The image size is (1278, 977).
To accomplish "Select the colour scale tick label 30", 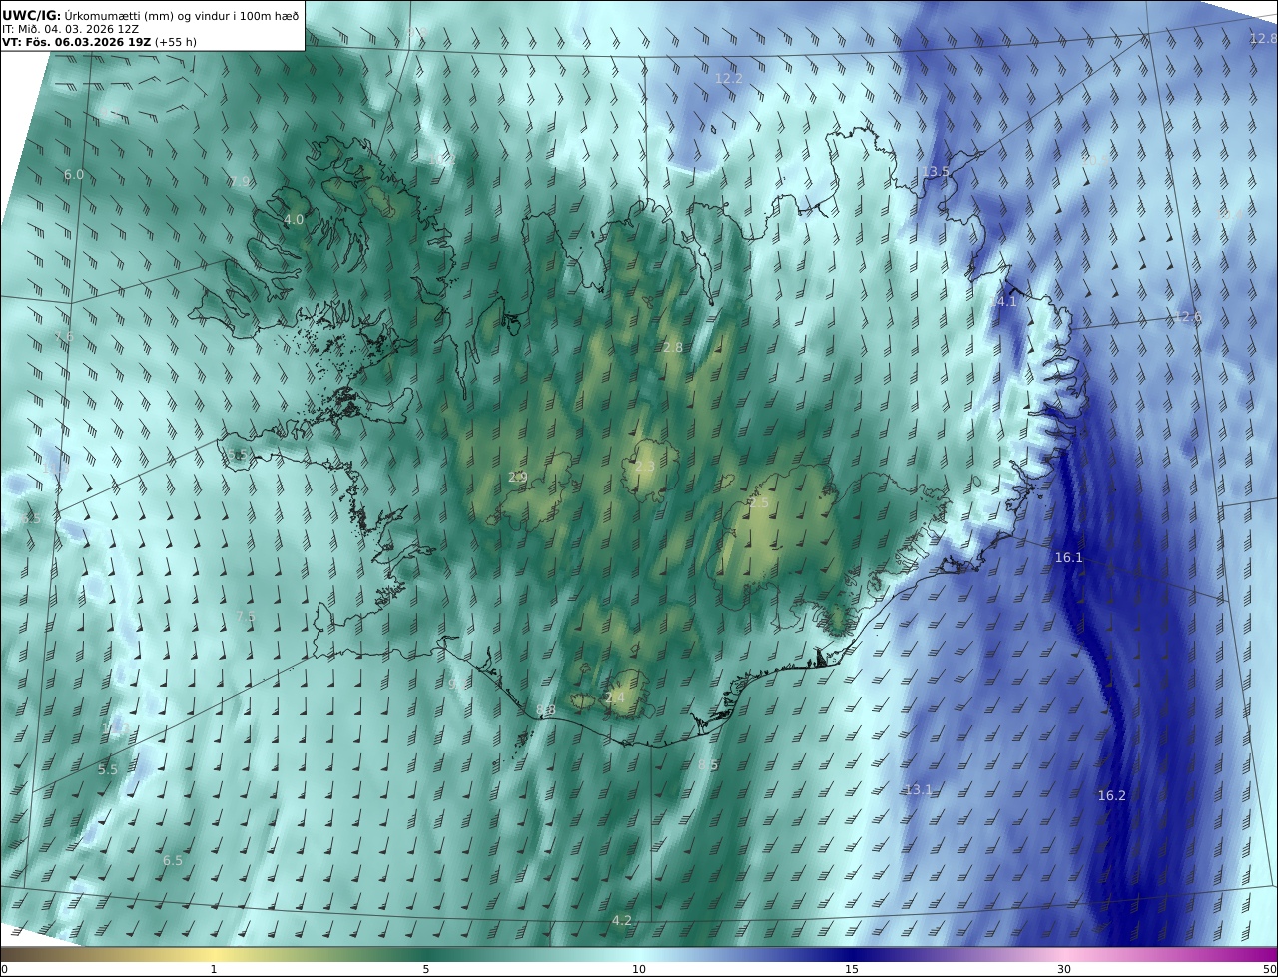I will (x=1064, y=969).
